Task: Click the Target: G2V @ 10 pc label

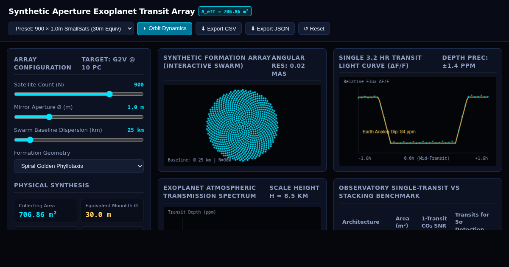Action: point(109,64)
